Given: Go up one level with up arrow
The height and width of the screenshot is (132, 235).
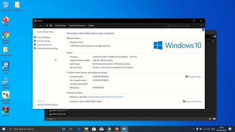Looking at the screenshot, I should point(47,26).
